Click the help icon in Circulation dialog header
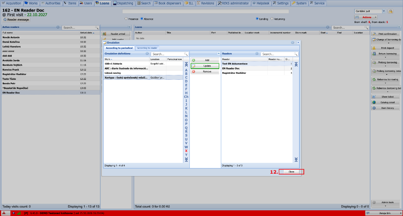This screenshot has width=403, height=216. [293, 43]
